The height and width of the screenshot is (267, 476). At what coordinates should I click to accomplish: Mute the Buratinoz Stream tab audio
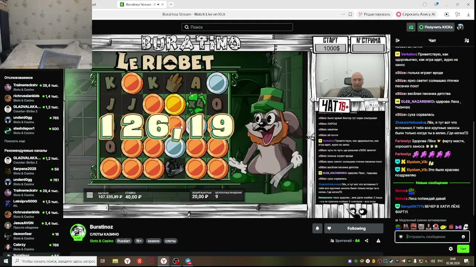click(158, 4)
